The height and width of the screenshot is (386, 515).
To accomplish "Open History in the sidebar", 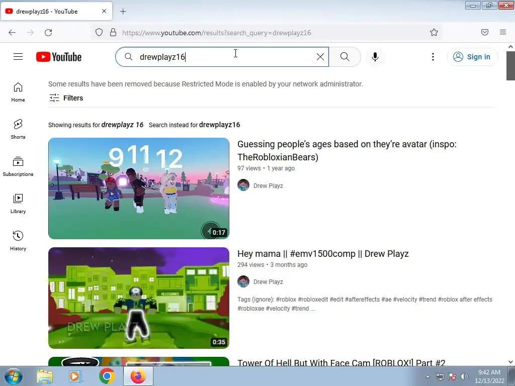I will 18,241.
